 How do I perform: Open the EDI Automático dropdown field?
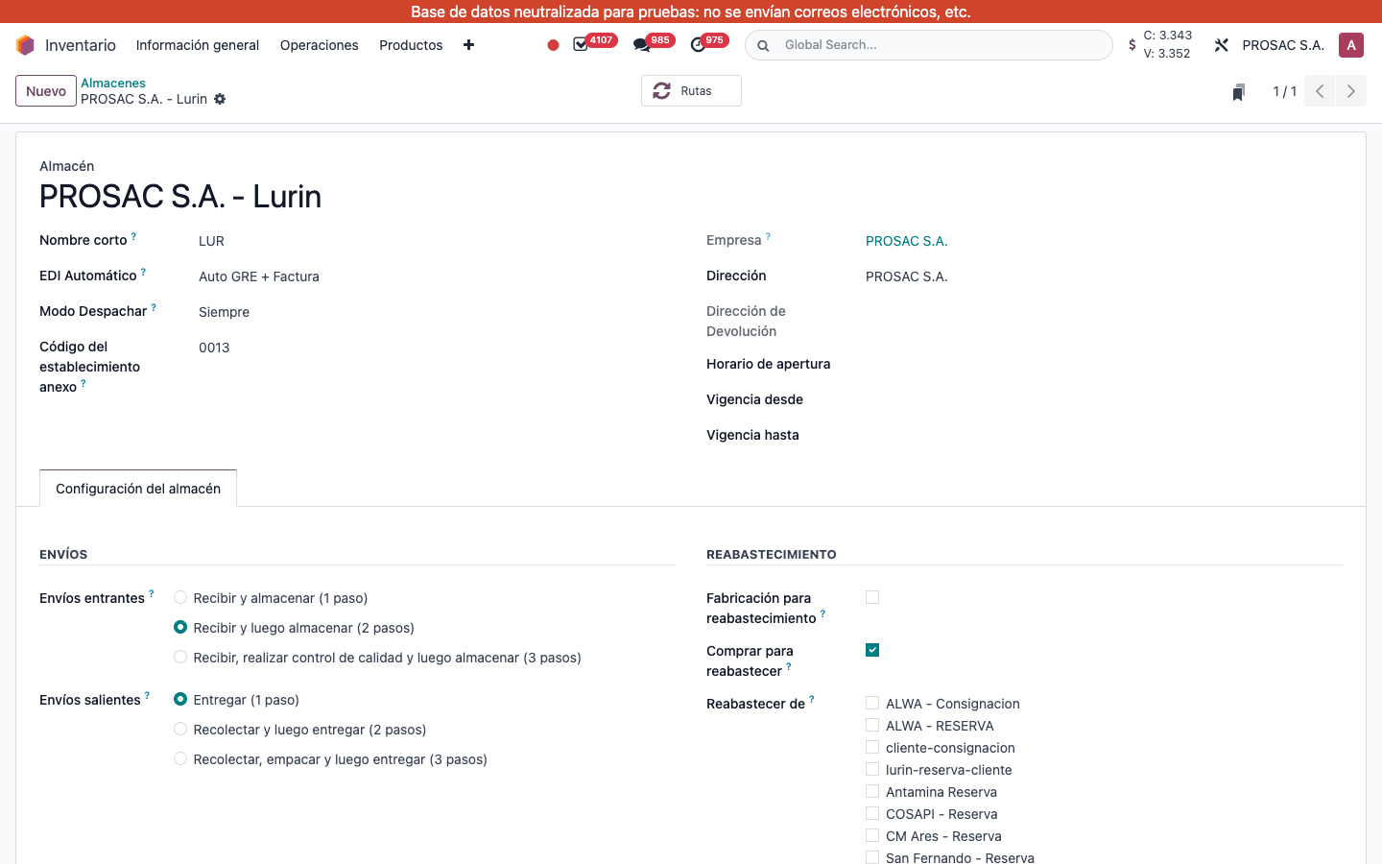coord(437,276)
